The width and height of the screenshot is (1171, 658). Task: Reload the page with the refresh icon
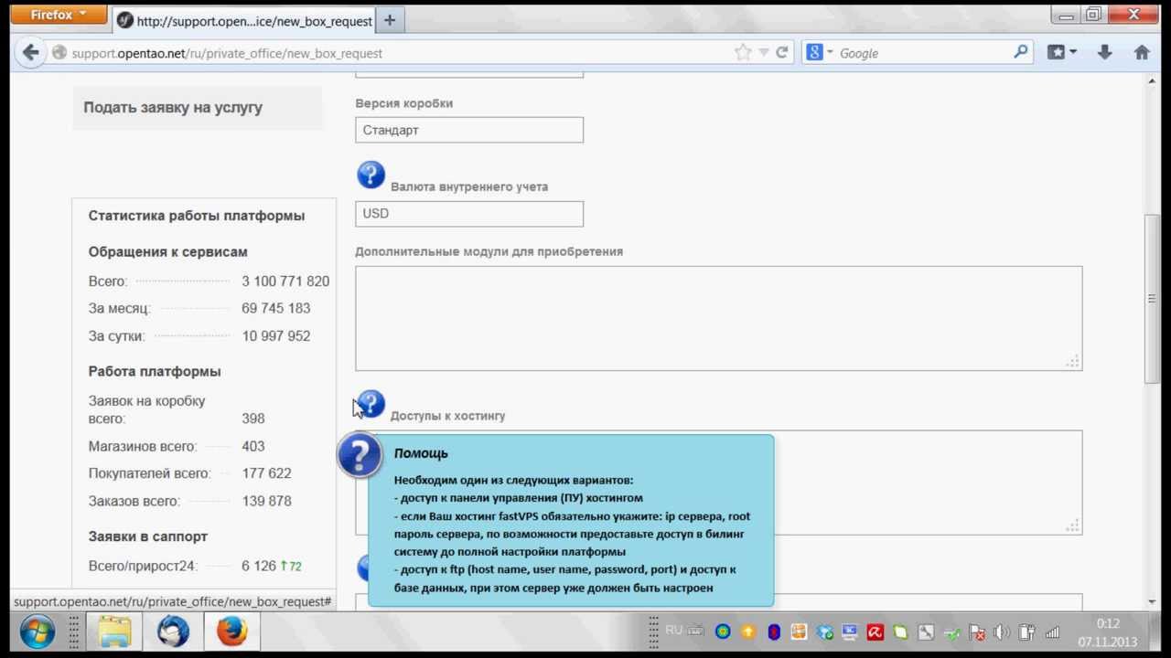[782, 53]
